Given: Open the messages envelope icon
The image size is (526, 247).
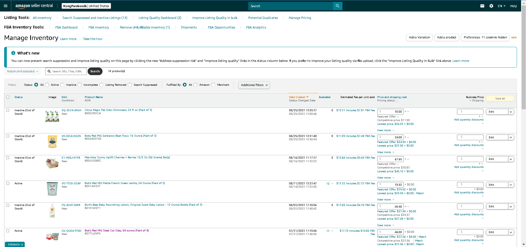Looking at the screenshot, I should [x=482, y=6].
